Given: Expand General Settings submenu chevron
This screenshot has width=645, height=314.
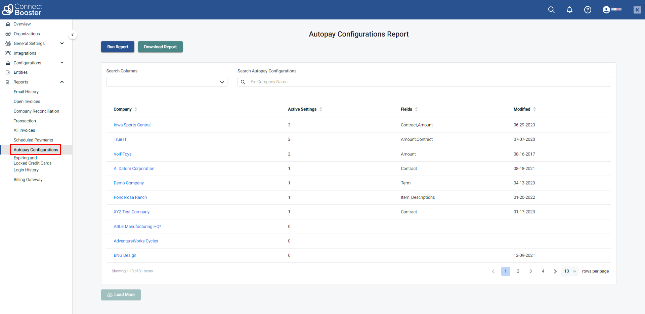Looking at the screenshot, I should pos(62,43).
